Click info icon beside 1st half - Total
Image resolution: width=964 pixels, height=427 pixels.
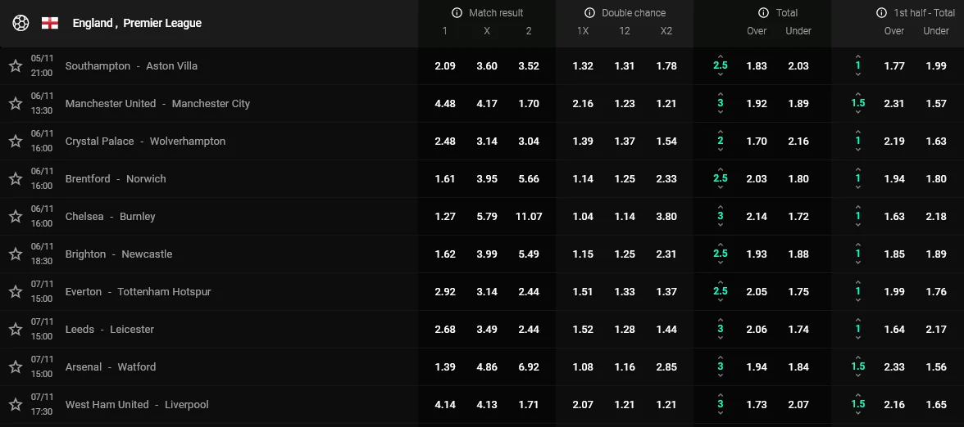(881, 13)
